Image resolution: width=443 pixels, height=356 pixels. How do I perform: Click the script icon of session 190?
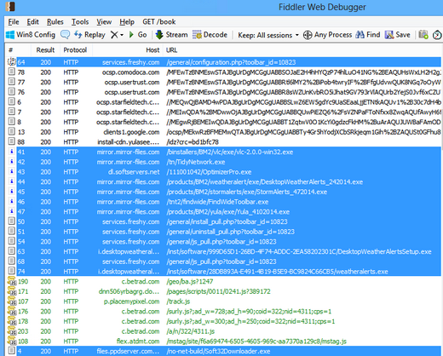12,281
